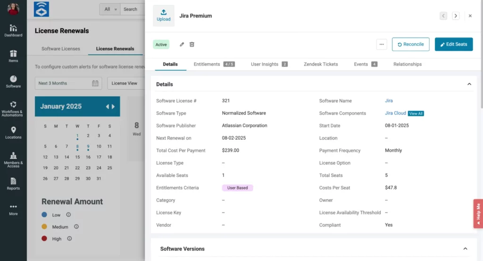
Task: Show info for Medium renewal amount
Action: pyautogui.click(x=76, y=227)
